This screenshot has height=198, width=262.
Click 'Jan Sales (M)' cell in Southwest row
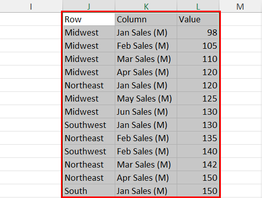(x=146, y=125)
